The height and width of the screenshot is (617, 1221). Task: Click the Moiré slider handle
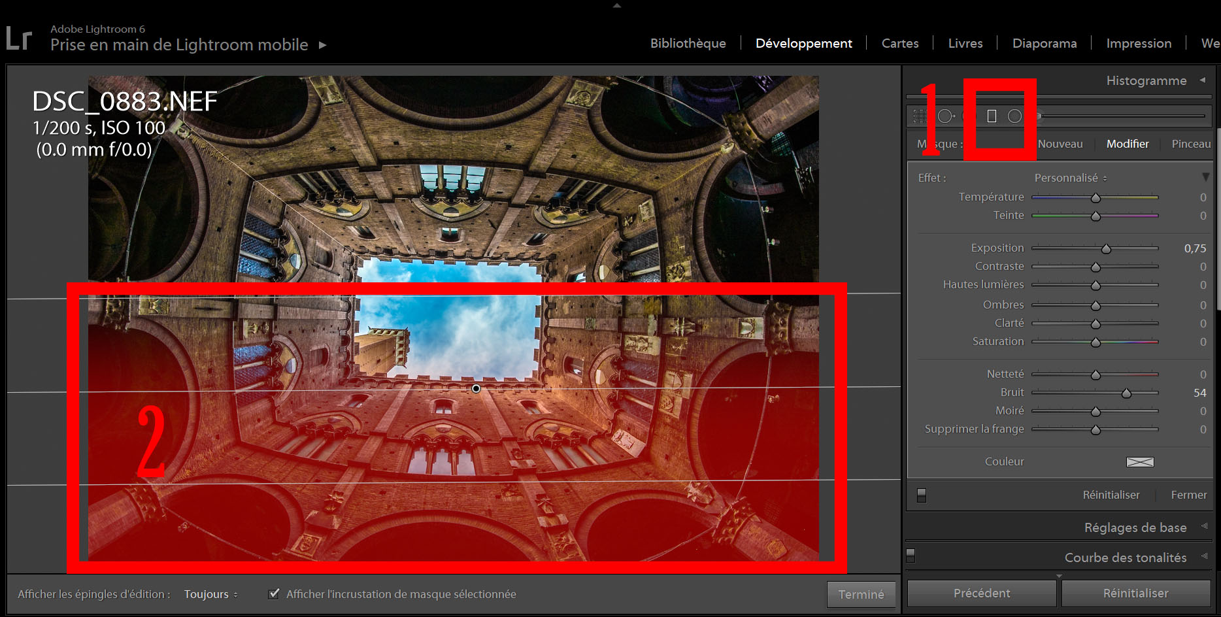tap(1096, 412)
